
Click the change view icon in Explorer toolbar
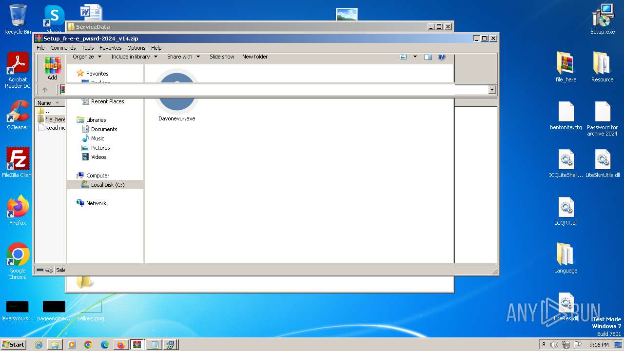403,57
